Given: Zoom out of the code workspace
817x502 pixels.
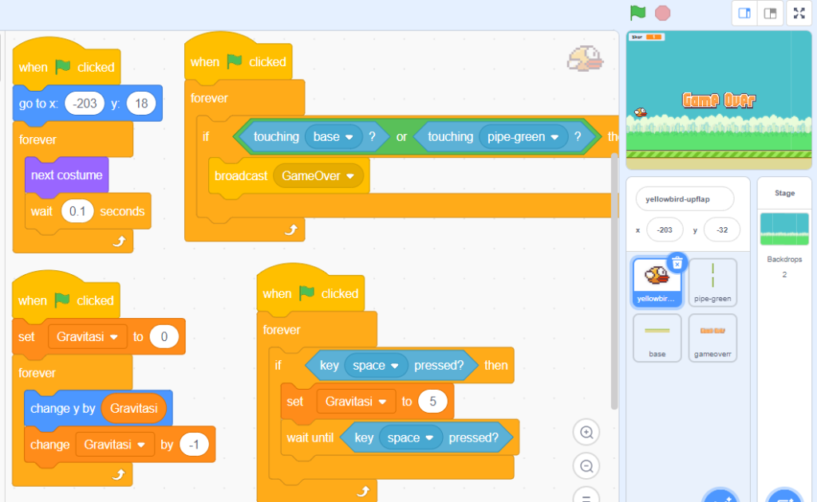Looking at the screenshot, I should 586,466.
